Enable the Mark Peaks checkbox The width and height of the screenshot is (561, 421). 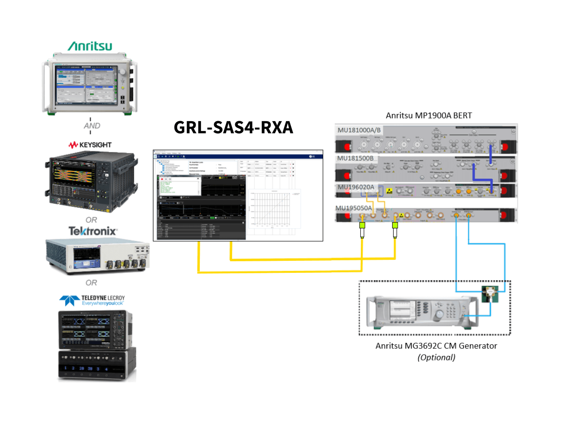(x=216, y=218)
